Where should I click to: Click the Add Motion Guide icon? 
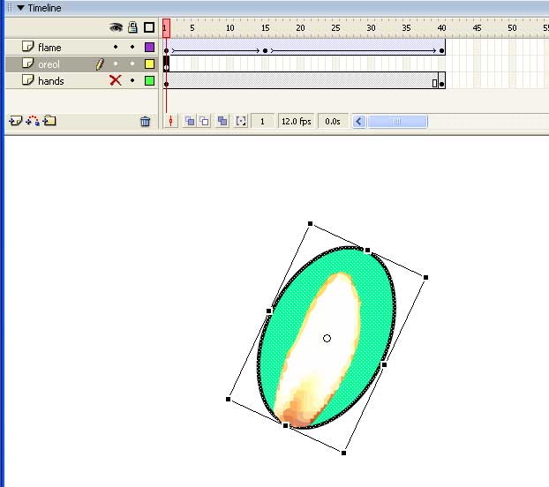(33, 122)
